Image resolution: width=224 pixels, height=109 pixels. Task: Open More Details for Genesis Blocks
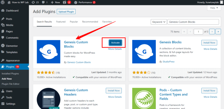pos(210,49)
